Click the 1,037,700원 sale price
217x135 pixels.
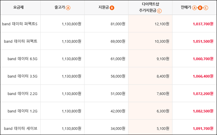[x=203, y=24]
